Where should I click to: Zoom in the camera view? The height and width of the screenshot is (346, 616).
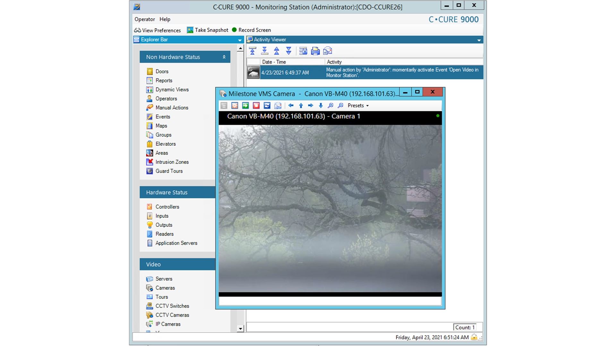pyautogui.click(x=330, y=105)
